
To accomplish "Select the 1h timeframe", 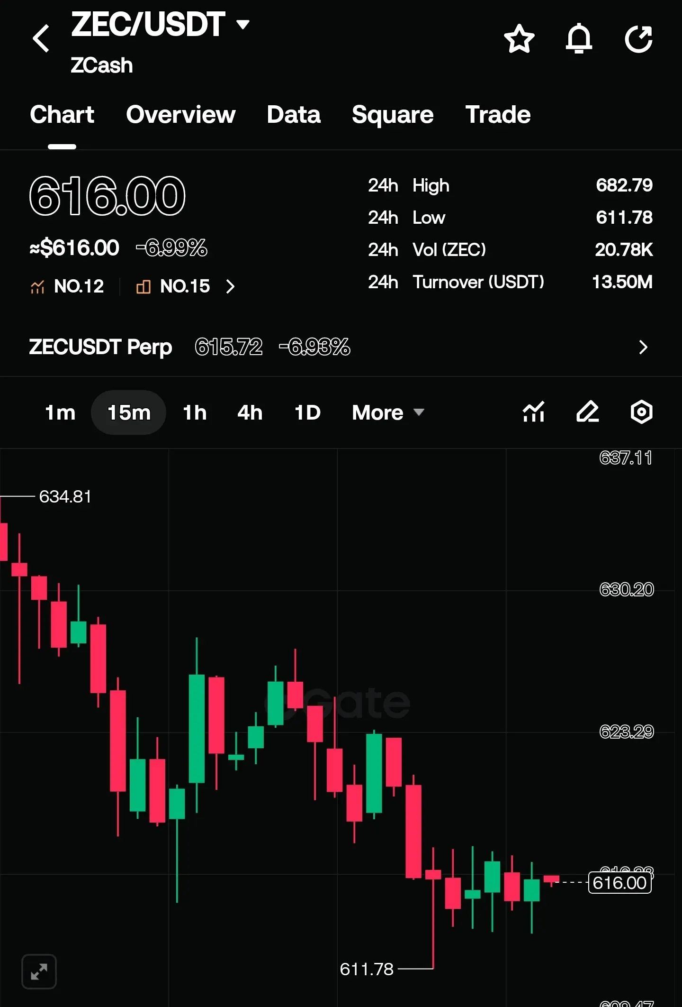I will 195,412.
